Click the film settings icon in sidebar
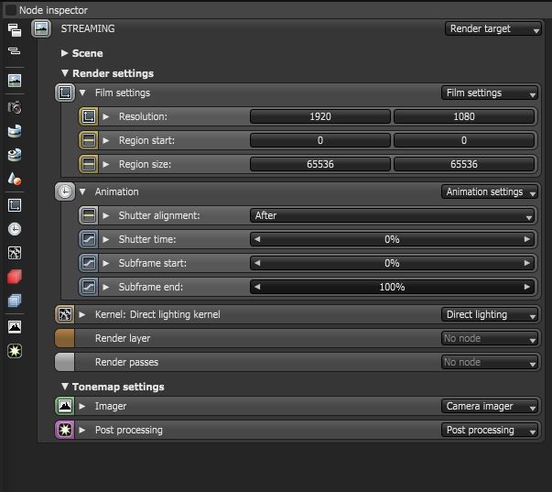This screenshot has height=492, width=552. (x=14, y=205)
